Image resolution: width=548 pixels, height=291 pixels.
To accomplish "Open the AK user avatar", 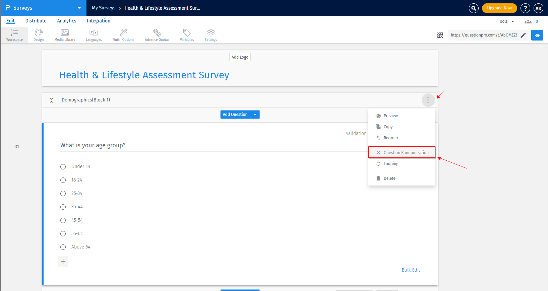I will click(x=539, y=8).
